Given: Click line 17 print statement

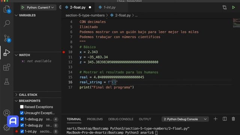Looking at the screenshot, I should click(x=106, y=87).
